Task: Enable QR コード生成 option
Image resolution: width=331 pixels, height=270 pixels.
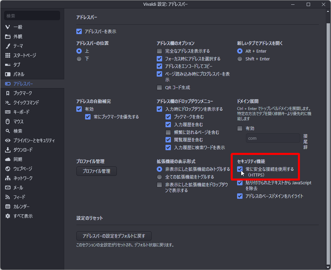Action: click(159, 88)
